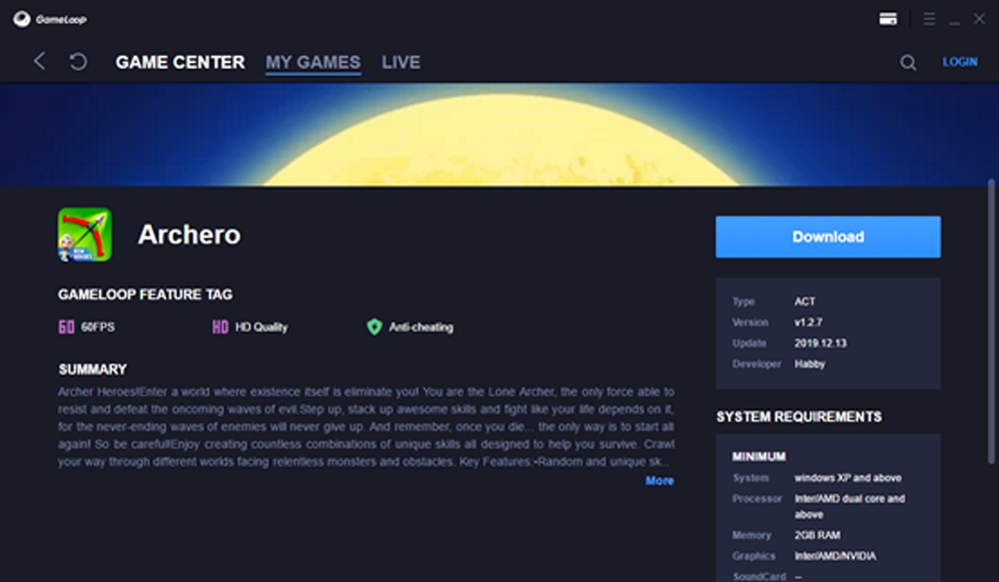Open the wallet card icon in title bar

(888, 19)
